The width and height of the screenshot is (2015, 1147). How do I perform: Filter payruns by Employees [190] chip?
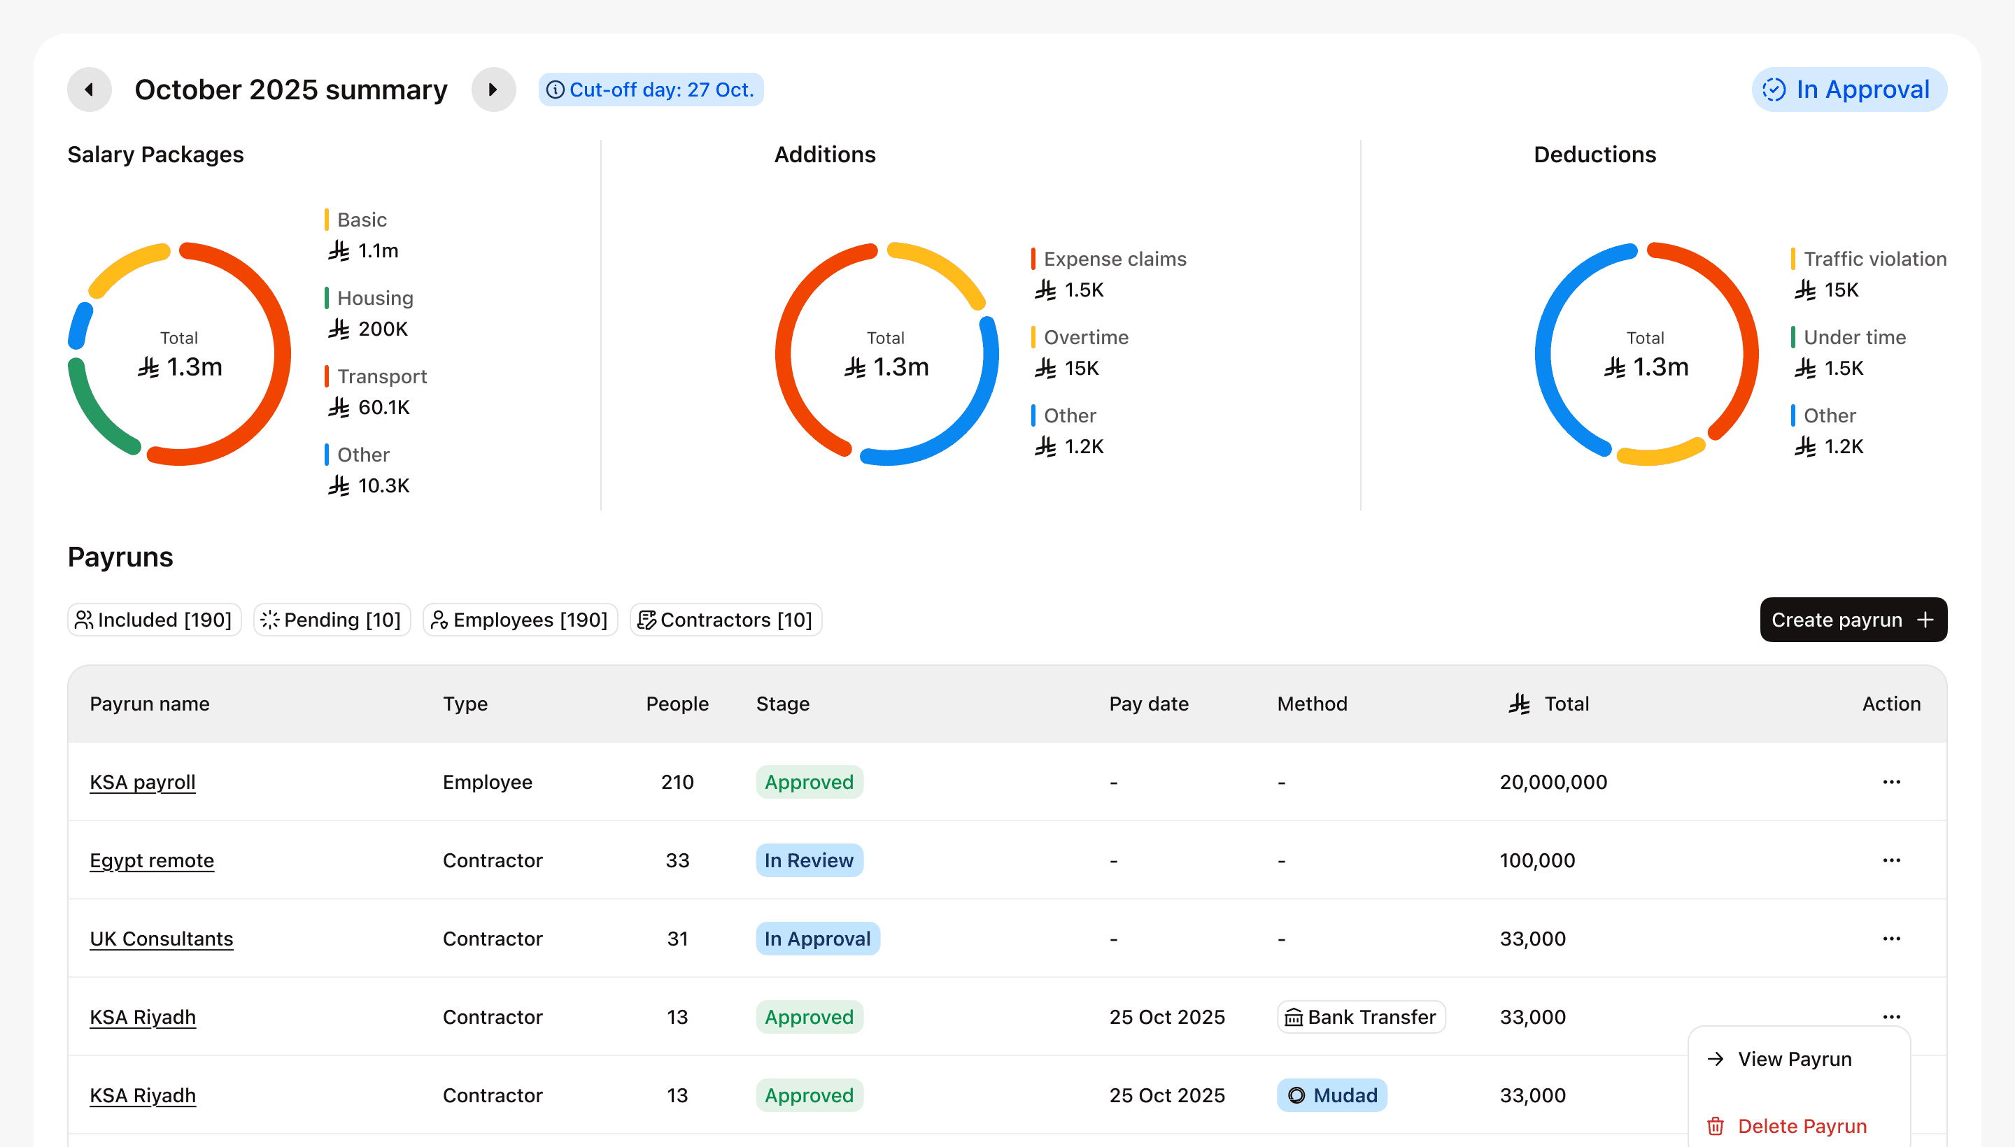(520, 620)
